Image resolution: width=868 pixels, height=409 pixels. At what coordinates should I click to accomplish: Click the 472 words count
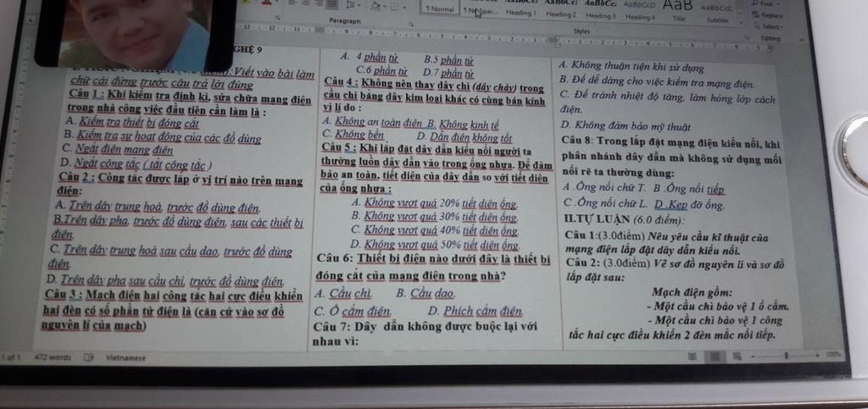[53, 357]
